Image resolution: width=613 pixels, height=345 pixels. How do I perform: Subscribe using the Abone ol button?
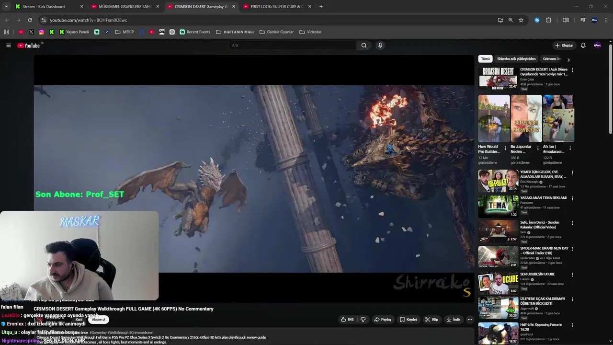point(99,320)
